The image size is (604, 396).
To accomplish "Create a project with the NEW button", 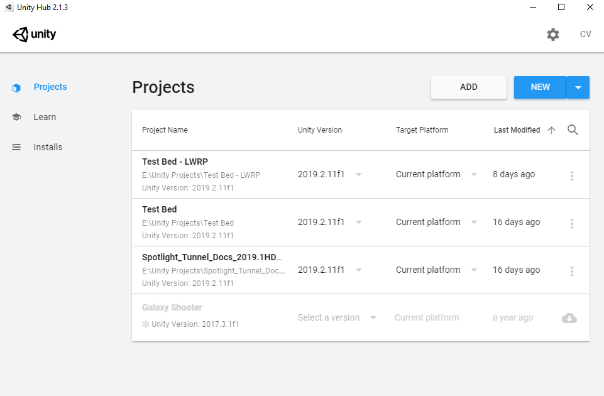I will (x=540, y=87).
